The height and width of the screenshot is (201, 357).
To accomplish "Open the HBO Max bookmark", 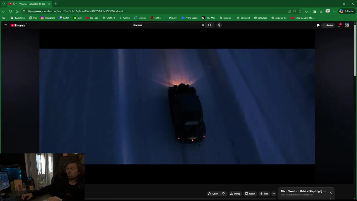I will (208, 18).
